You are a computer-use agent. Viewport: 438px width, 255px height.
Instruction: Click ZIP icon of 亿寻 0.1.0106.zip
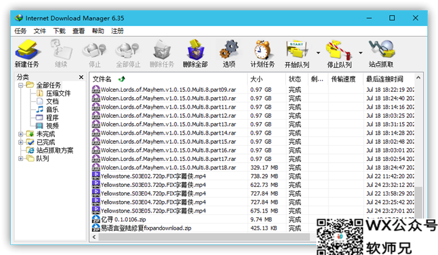(96, 219)
